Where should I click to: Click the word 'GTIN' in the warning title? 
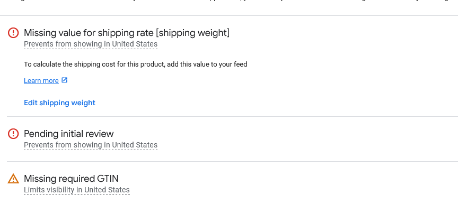pos(108,179)
